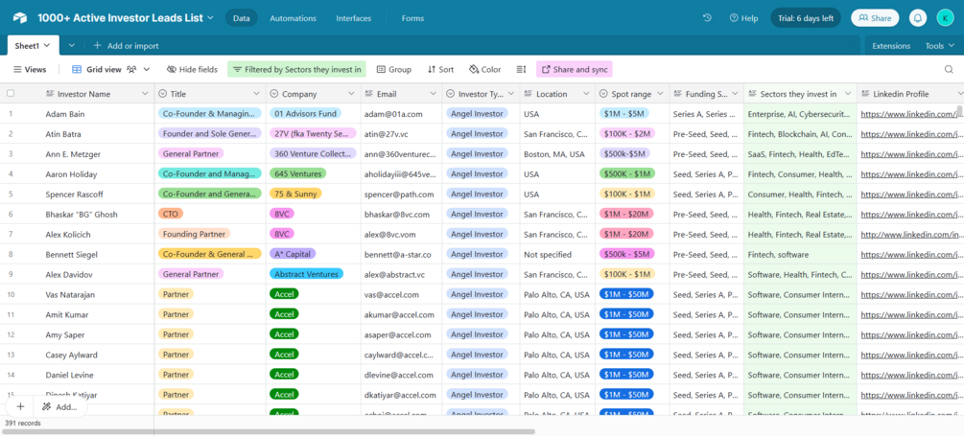Click plus icon beside Add or import

click(97, 45)
